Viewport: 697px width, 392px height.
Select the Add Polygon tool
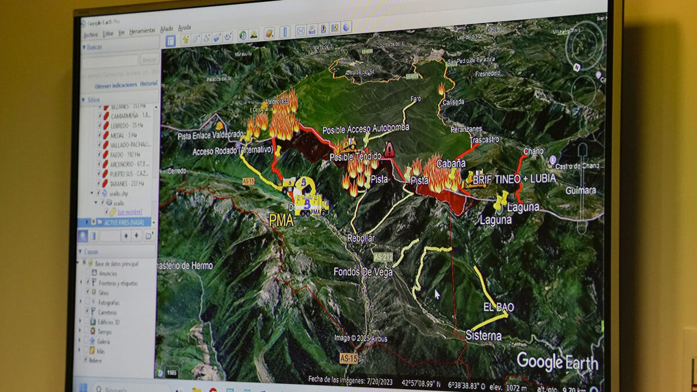pyautogui.click(x=196, y=39)
